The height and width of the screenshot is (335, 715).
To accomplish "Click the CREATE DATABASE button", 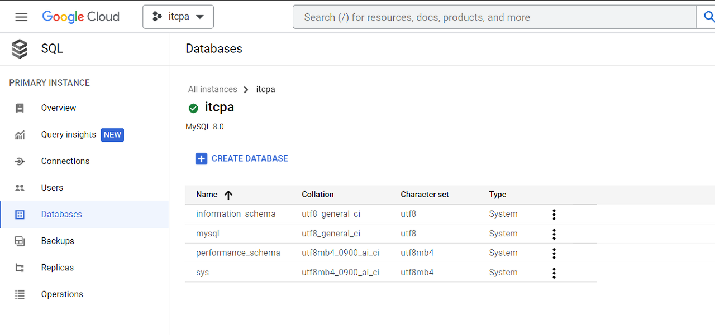I will coord(242,159).
